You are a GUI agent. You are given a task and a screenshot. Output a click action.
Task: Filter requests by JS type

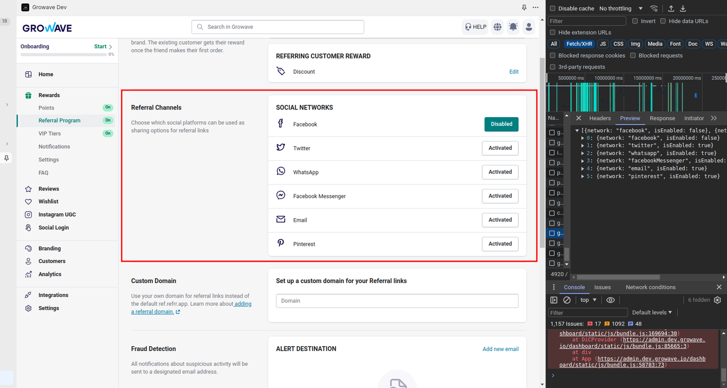point(603,44)
